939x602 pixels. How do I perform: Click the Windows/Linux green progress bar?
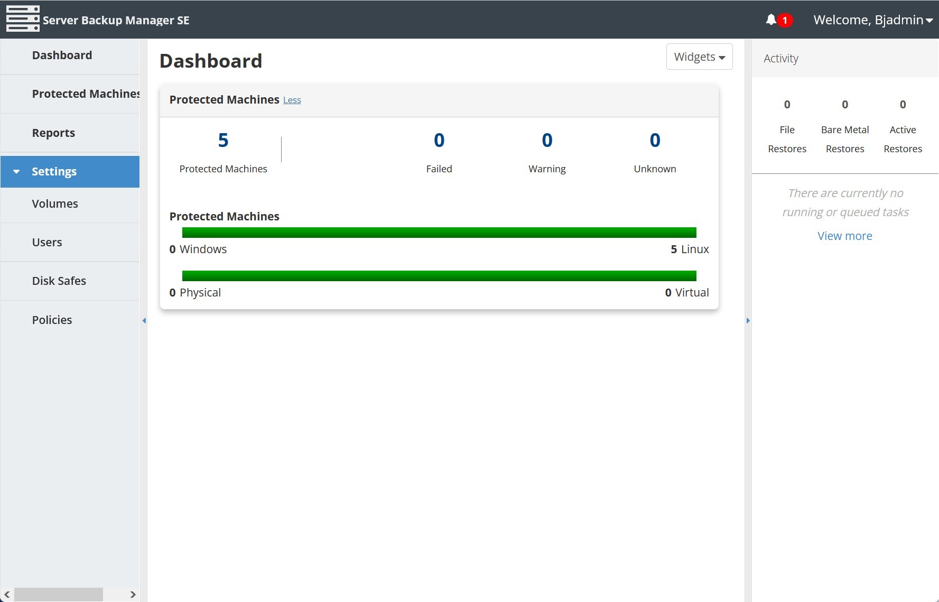click(439, 233)
